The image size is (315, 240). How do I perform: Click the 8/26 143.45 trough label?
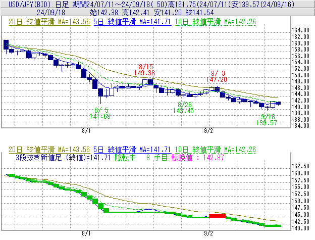183,108
